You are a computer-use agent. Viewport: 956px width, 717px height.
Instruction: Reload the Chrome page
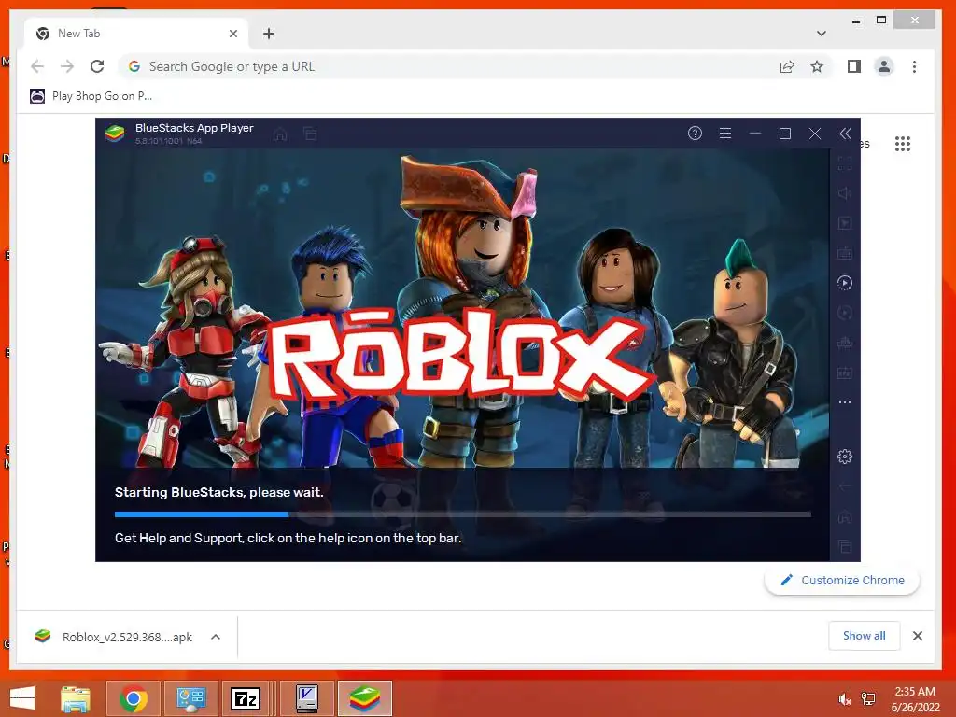point(97,66)
